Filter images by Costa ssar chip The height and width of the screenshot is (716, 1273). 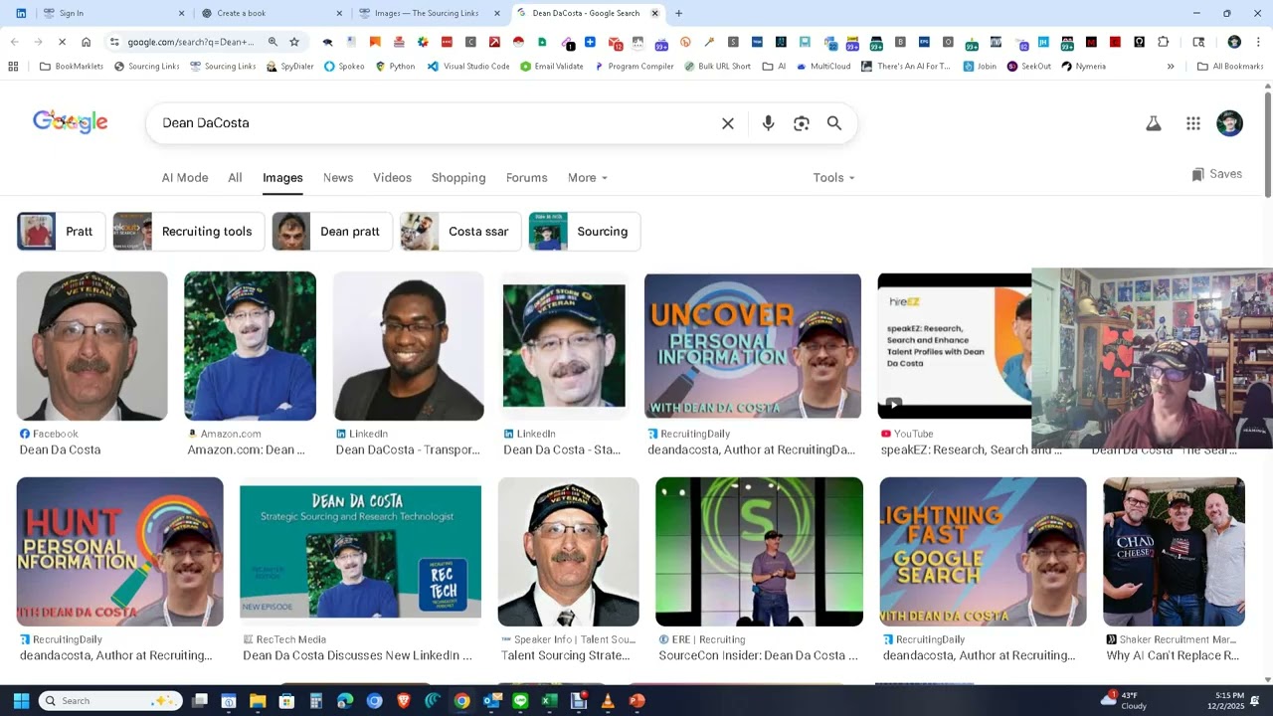point(460,232)
